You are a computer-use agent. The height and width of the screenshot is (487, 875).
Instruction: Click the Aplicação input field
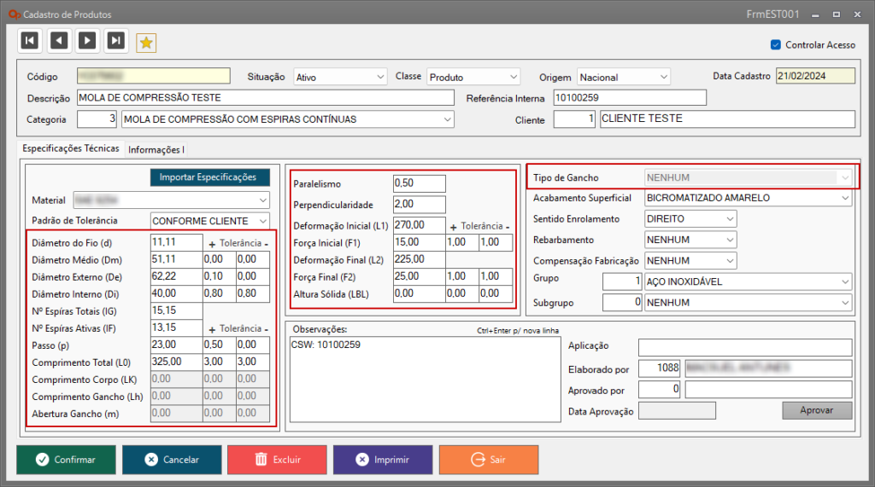coord(744,347)
